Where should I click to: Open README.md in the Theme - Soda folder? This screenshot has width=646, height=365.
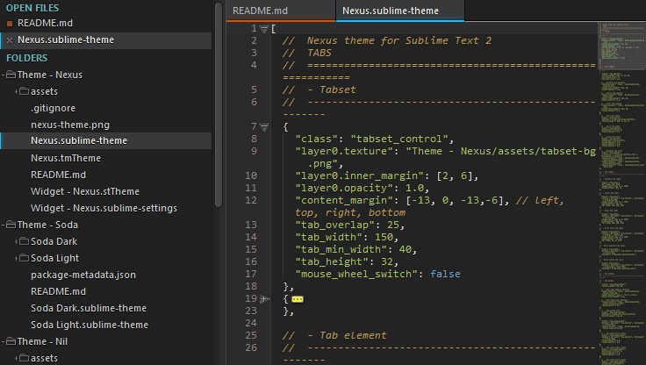(x=58, y=291)
